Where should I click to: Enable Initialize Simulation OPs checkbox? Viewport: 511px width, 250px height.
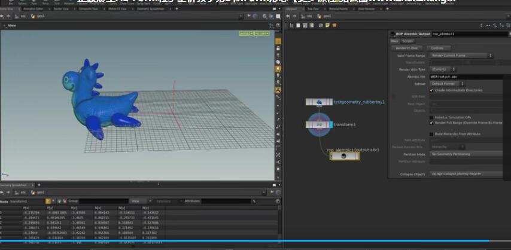(x=431, y=116)
